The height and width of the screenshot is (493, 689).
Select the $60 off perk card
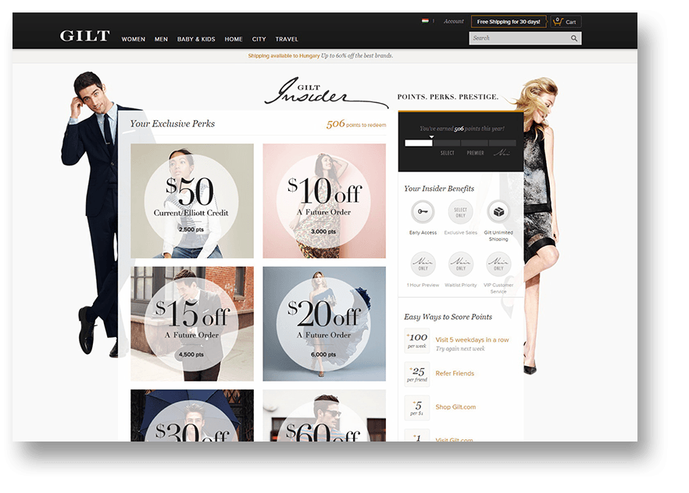coord(324,415)
